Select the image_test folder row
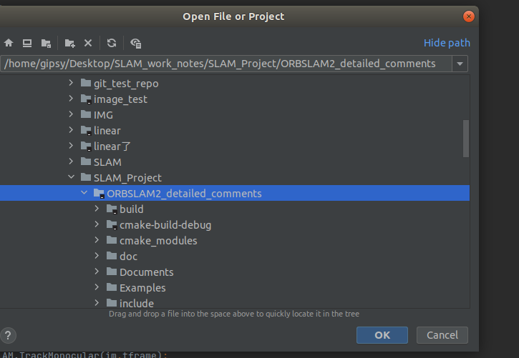The height and width of the screenshot is (358, 519). (x=235, y=99)
